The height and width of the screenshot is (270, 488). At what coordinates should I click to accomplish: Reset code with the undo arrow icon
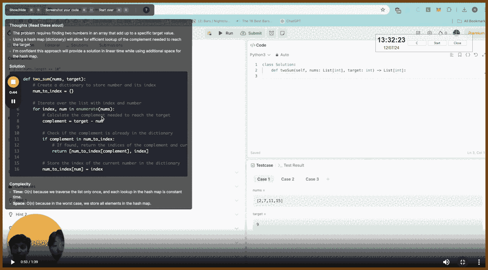coord(476,55)
